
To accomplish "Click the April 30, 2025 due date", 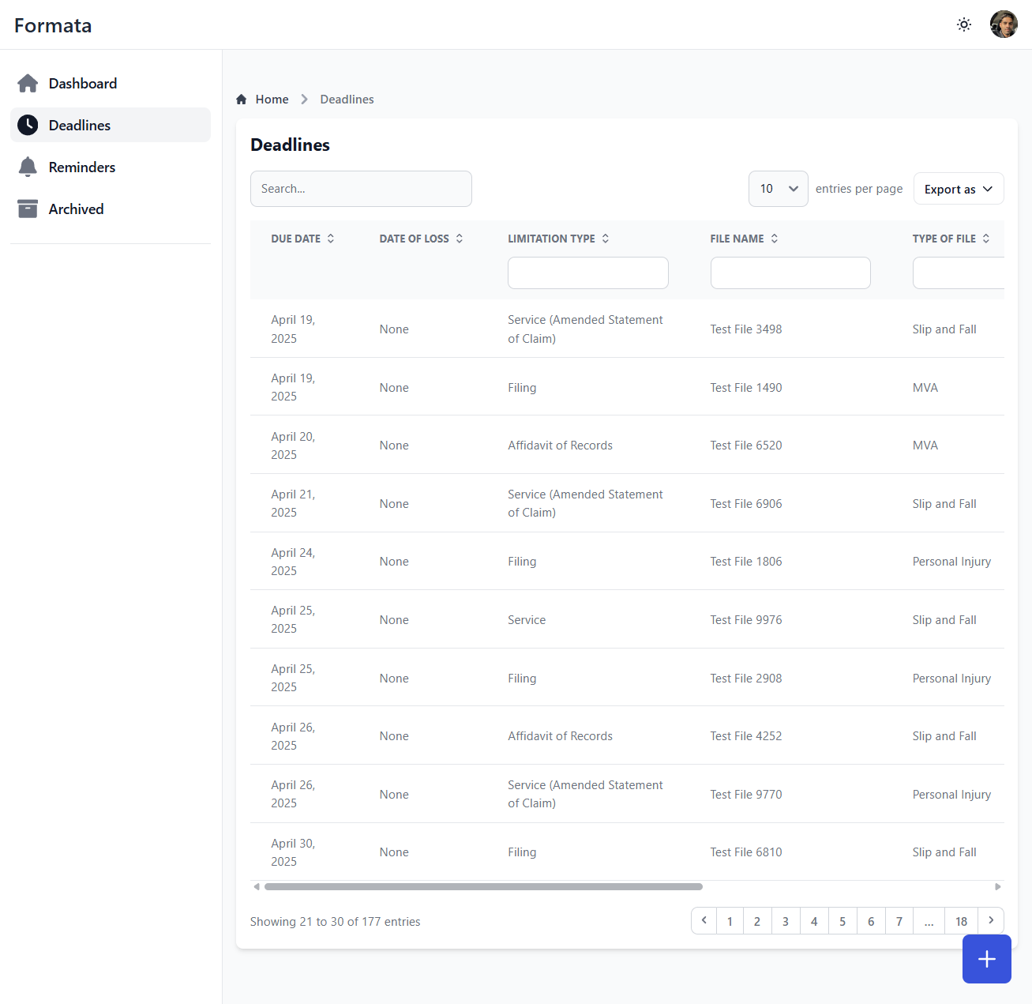I will pyautogui.click(x=293, y=852).
